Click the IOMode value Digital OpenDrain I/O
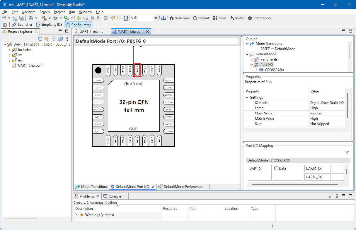Screen dimensions: 356x230 click(327, 103)
